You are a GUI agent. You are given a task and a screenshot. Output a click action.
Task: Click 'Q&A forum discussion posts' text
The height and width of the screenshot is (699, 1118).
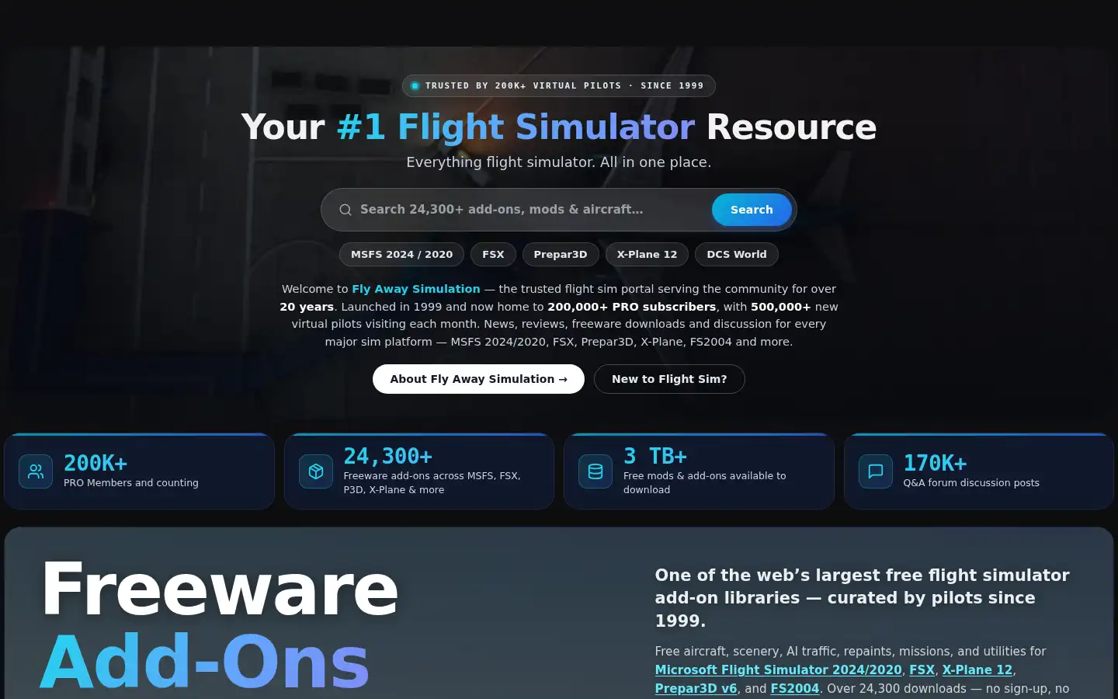pos(971,483)
